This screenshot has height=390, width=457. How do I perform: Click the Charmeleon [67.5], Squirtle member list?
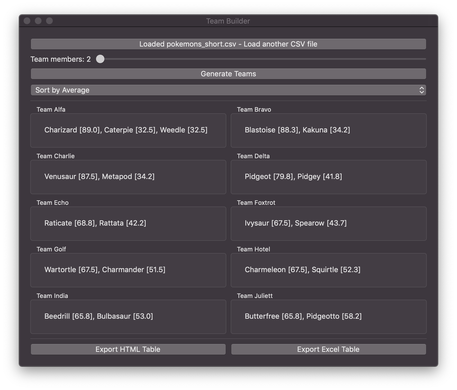pos(303,270)
